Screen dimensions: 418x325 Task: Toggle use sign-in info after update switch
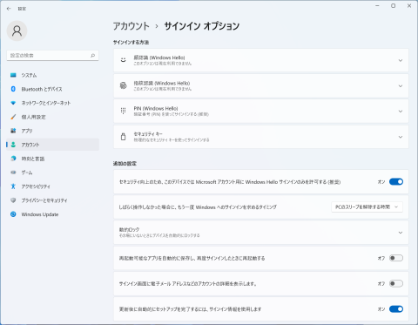tap(396, 309)
